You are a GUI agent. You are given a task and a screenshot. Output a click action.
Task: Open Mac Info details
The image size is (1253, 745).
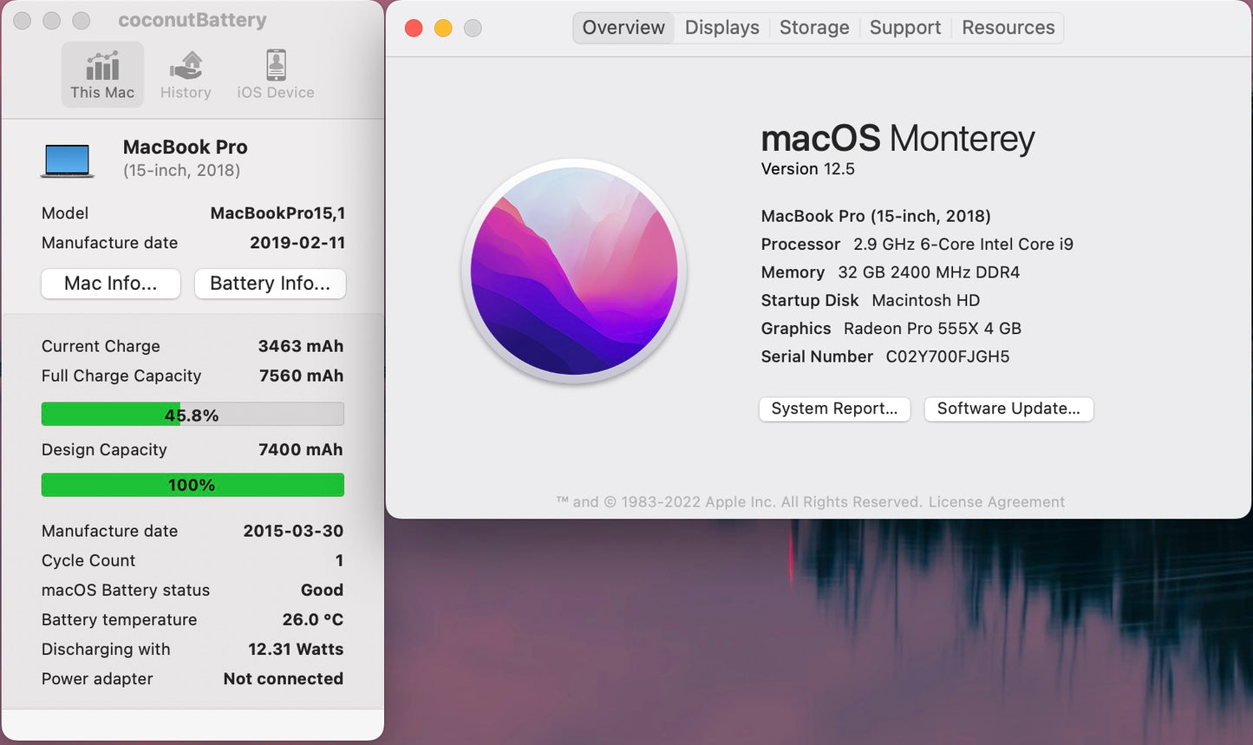point(110,284)
